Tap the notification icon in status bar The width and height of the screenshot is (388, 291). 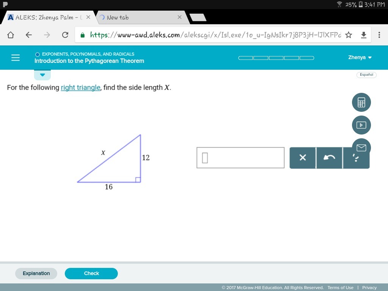coord(5,4)
